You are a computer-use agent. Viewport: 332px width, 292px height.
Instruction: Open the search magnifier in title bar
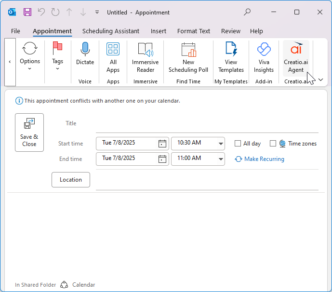coord(247,12)
